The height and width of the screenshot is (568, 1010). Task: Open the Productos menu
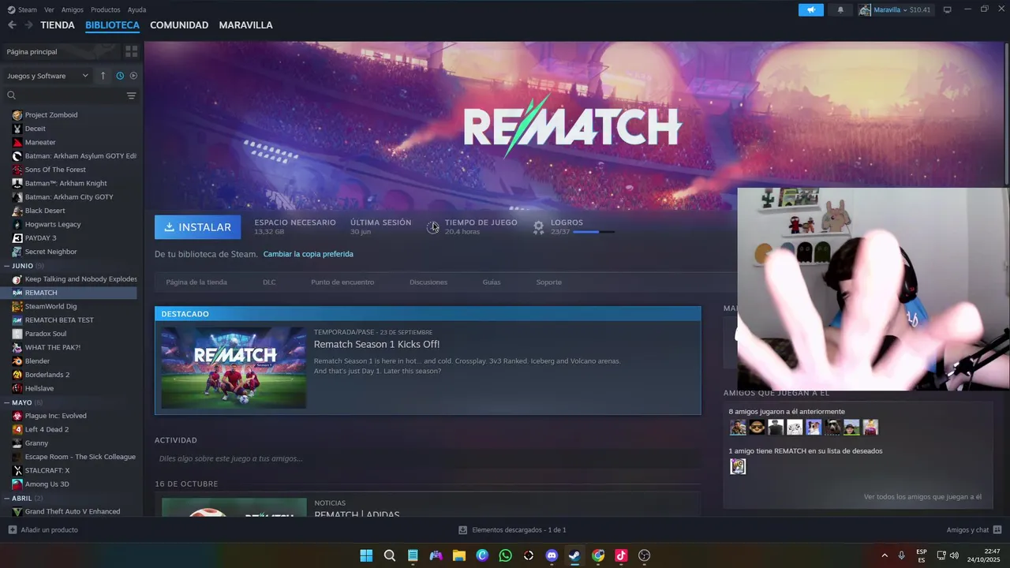105,9
